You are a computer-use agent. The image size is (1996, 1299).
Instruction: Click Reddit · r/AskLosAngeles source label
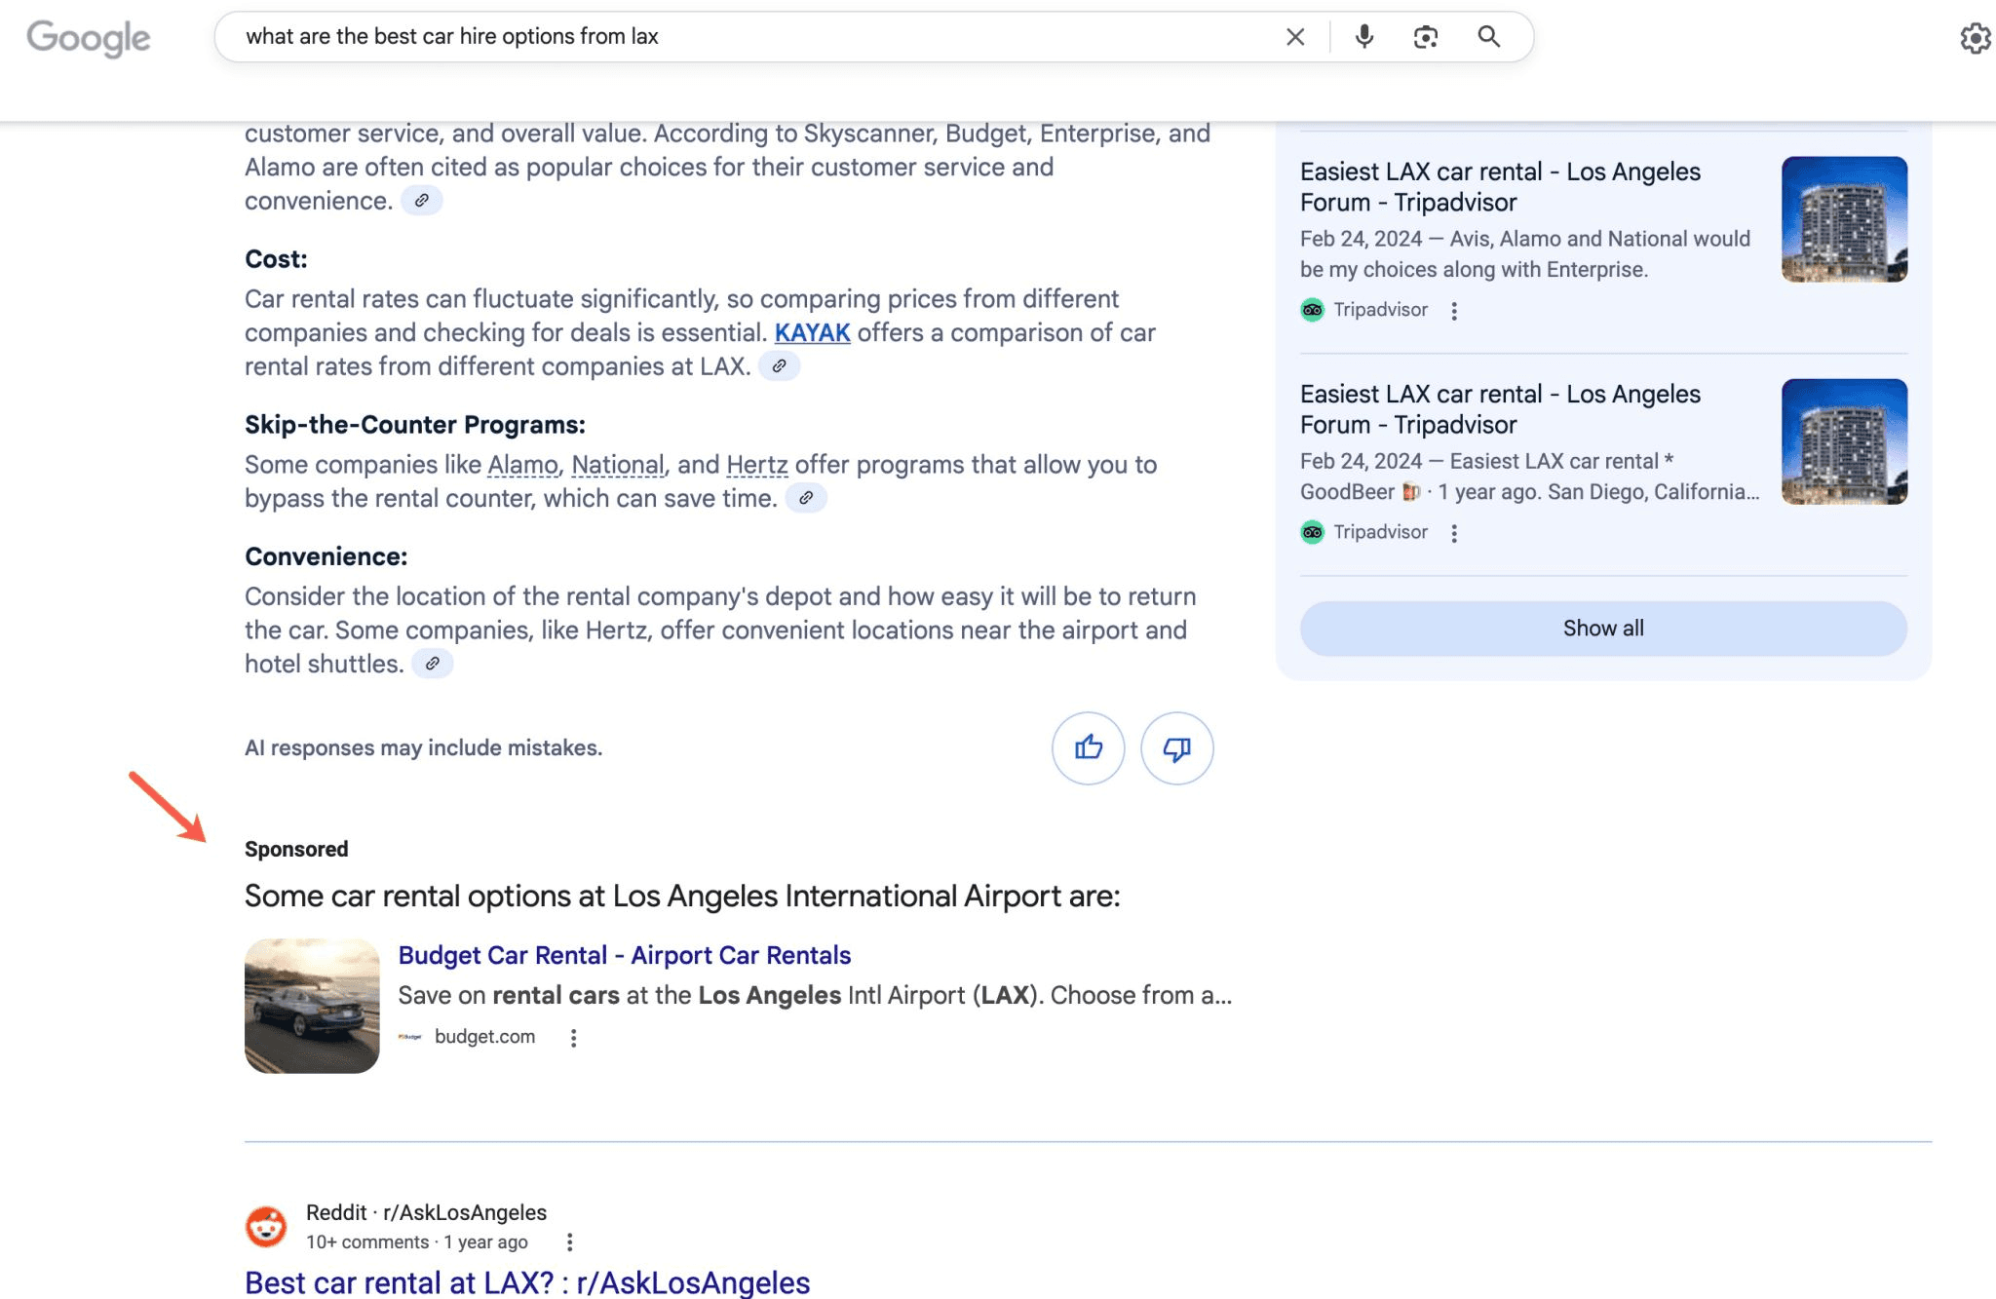[x=426, y=1212]
